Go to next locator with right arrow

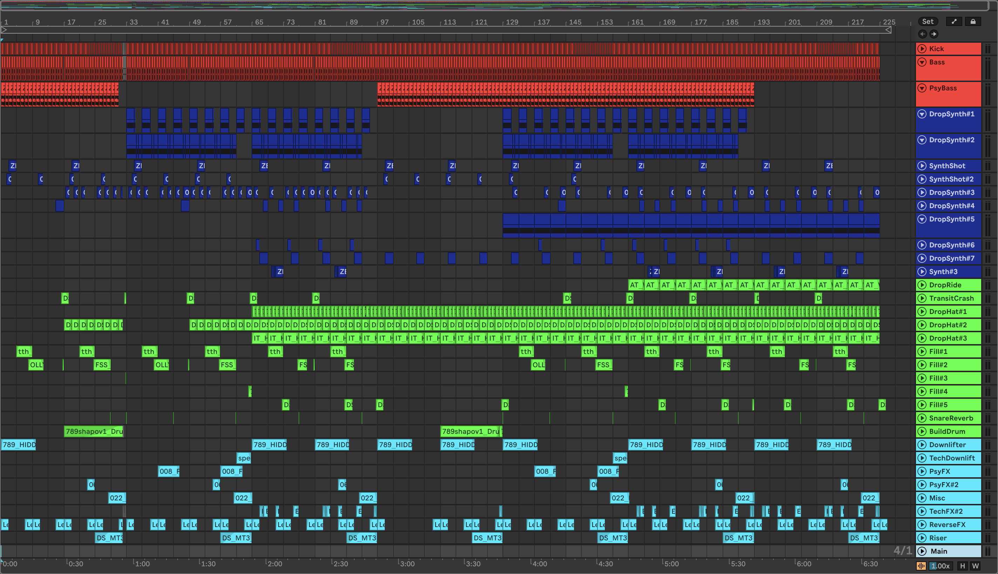click(934, 34)
